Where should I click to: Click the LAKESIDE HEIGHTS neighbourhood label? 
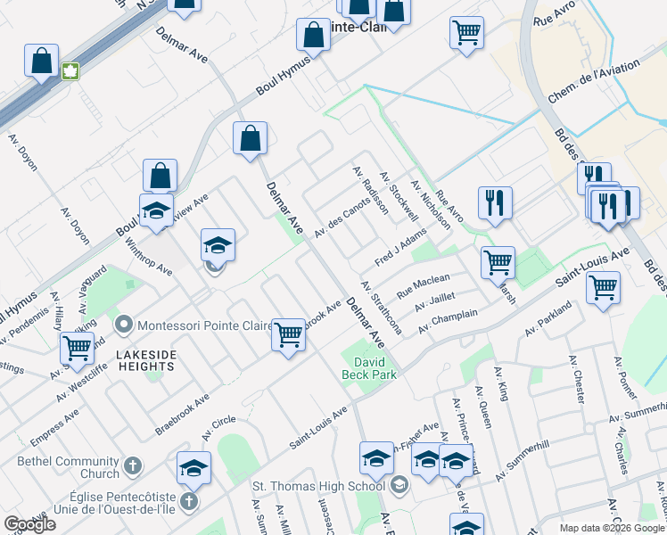coord(146,360)
